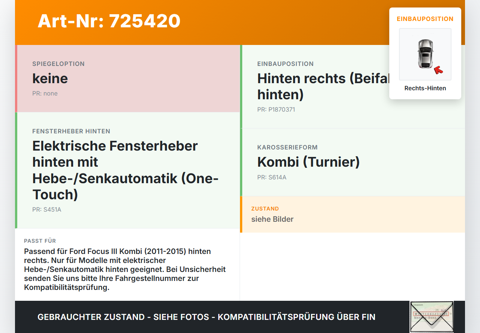
Task: Select the 'siehe Bilder' condition text
Action: tap(272, 219)
